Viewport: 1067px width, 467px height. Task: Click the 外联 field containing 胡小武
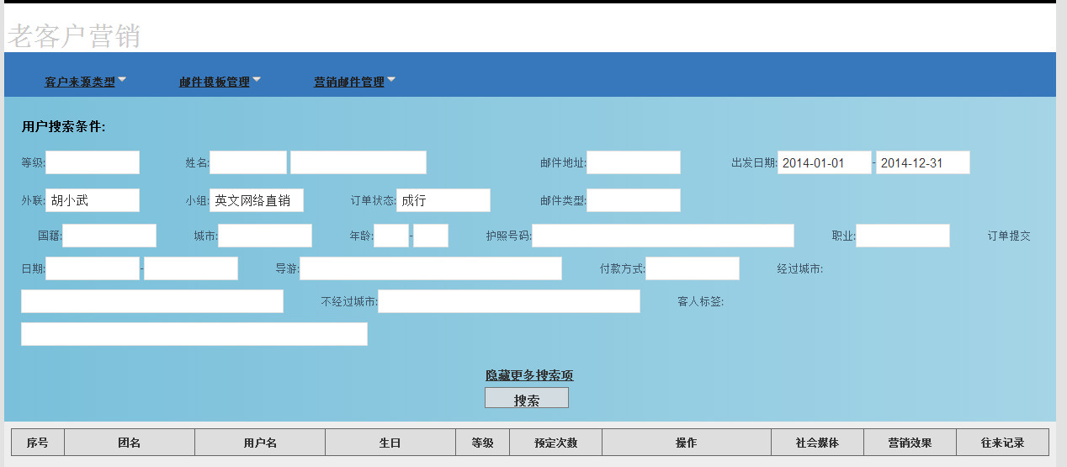[93, 200]
